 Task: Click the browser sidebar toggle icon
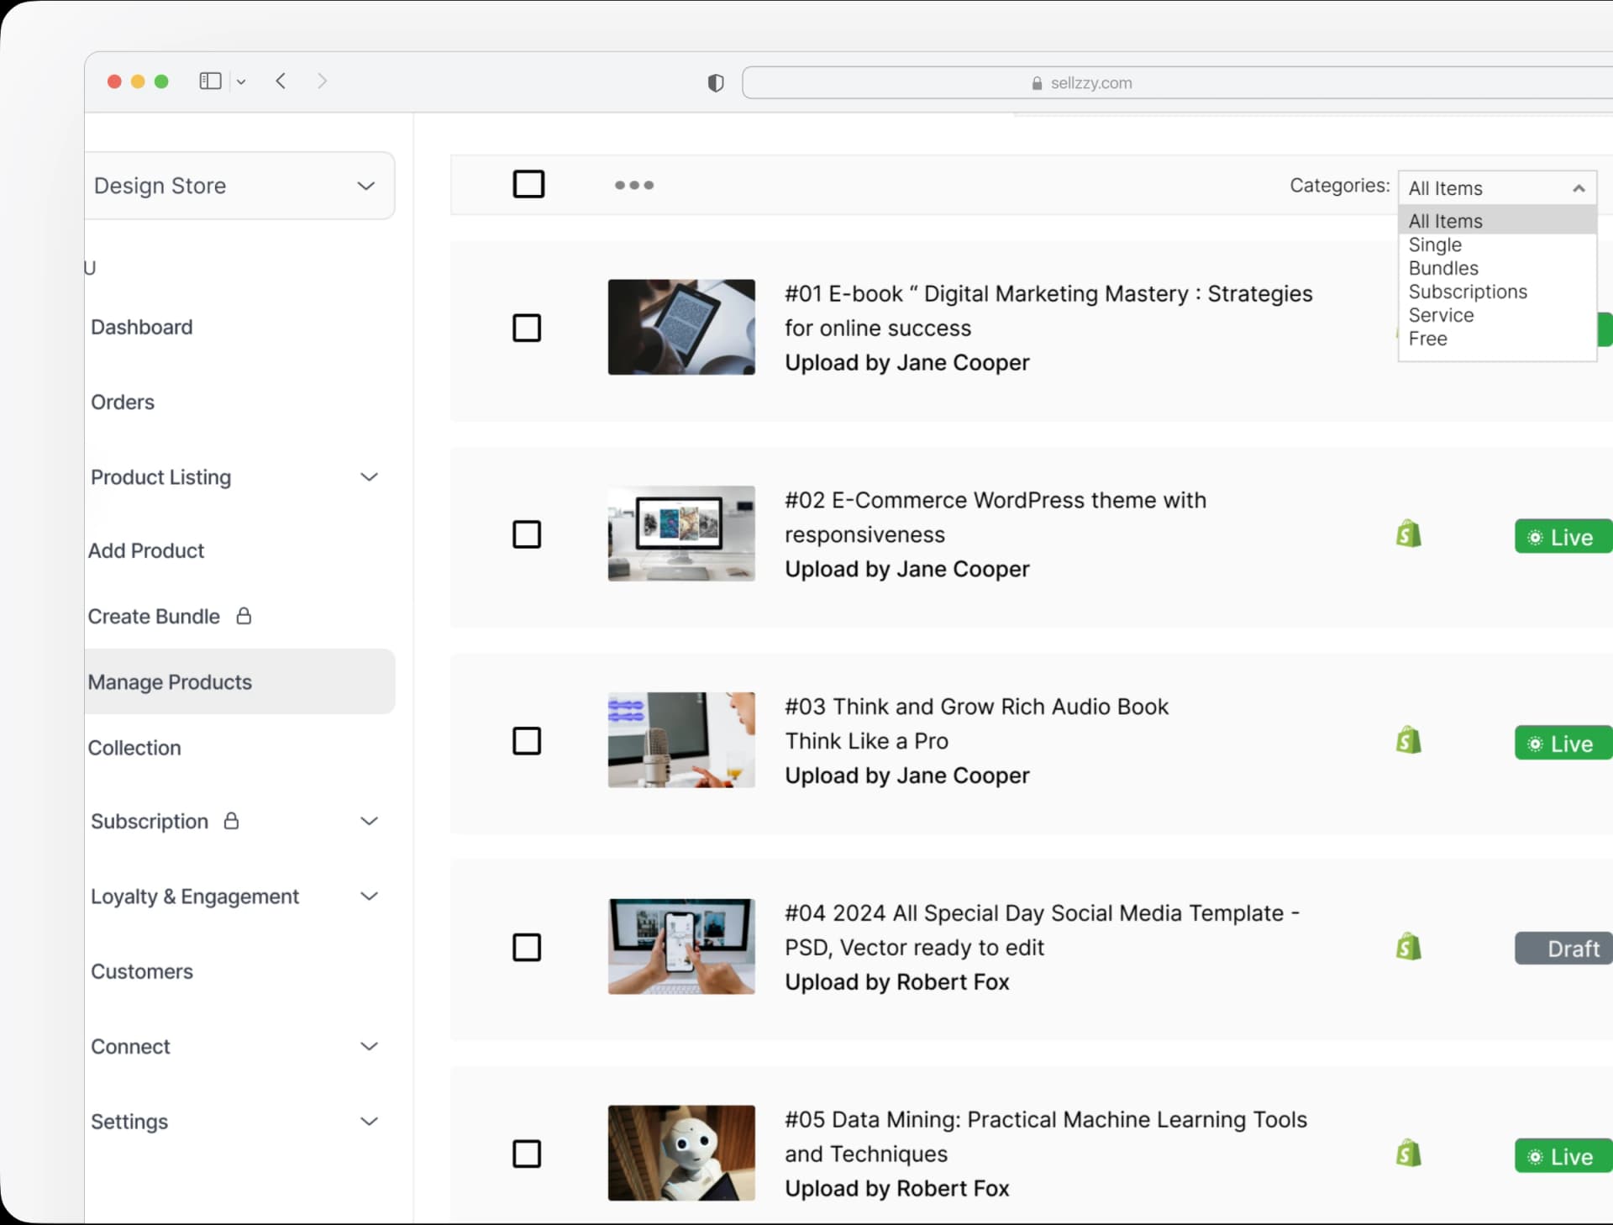(x=210, y=81)
